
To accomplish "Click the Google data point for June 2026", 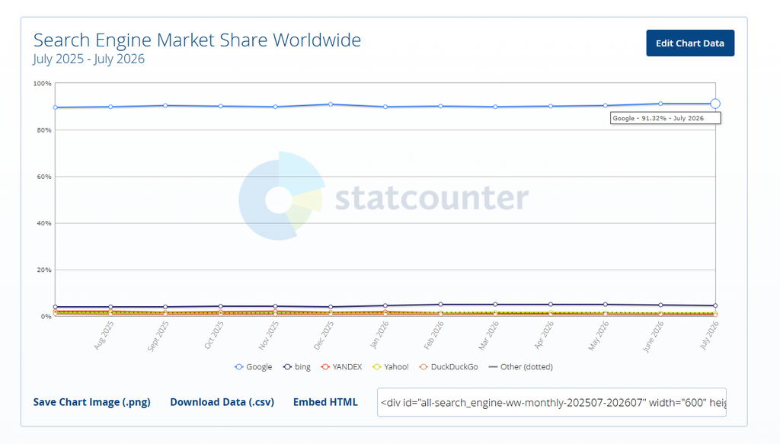I will point(660,104).
